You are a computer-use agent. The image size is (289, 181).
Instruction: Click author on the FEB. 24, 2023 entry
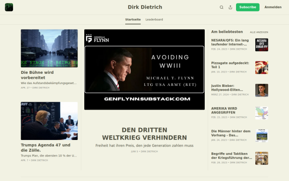point(238,49)
